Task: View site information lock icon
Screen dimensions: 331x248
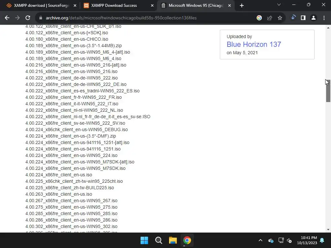Action: pyautogui.click(x=41, y=18)
